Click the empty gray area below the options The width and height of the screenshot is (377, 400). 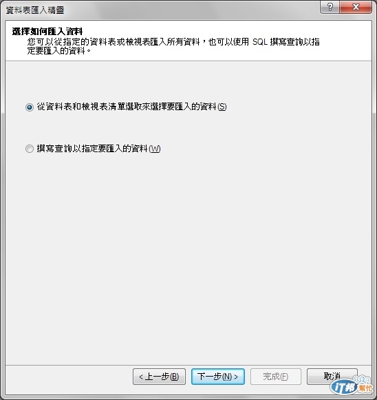(x=188, y=255)
